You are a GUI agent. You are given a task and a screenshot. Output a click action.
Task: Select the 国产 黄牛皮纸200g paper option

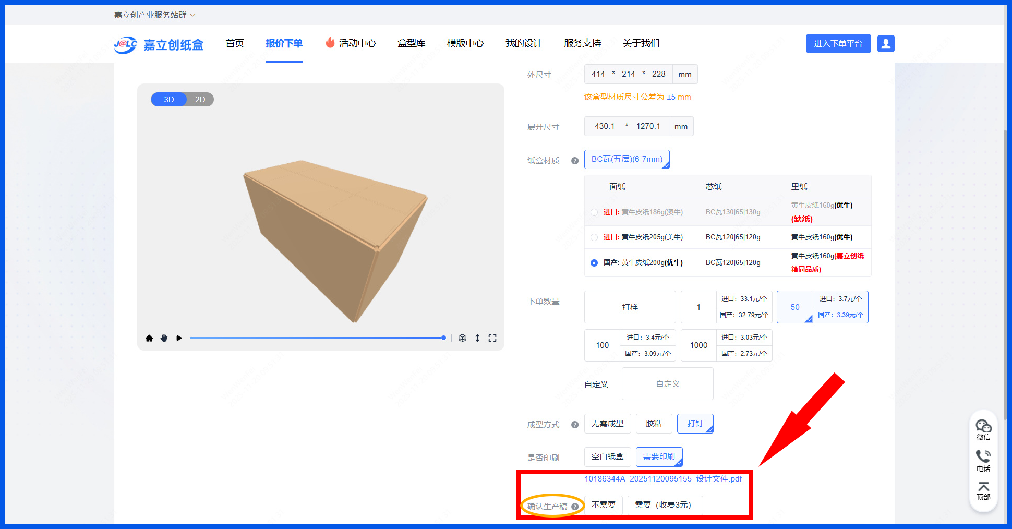[594, 263]
